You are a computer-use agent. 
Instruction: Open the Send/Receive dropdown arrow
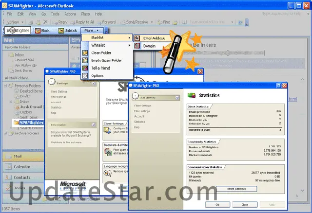click(x=152, y=22)
